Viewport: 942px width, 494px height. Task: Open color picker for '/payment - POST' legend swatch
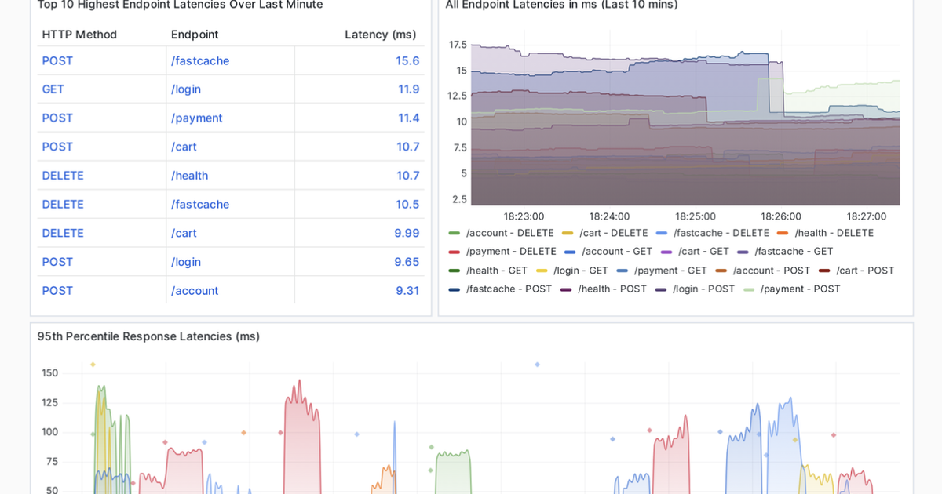click(749, 289)
